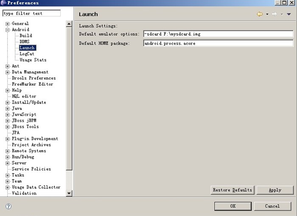The height and width of the screenshot is (216, 297).
Task: Click the forward navigation arrow icon
Action: click(274, 14)
